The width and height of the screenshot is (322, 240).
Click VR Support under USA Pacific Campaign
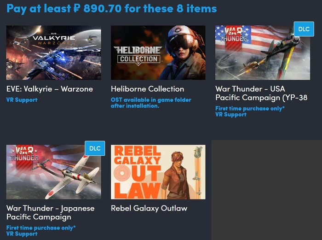point(231,115)
